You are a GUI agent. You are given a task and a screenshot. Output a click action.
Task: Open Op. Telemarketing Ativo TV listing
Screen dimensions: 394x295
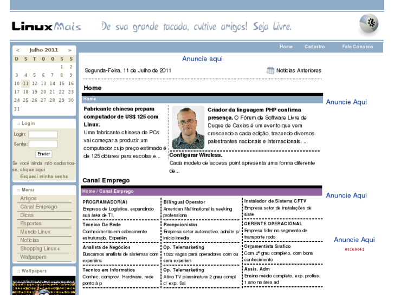(184, 270)
